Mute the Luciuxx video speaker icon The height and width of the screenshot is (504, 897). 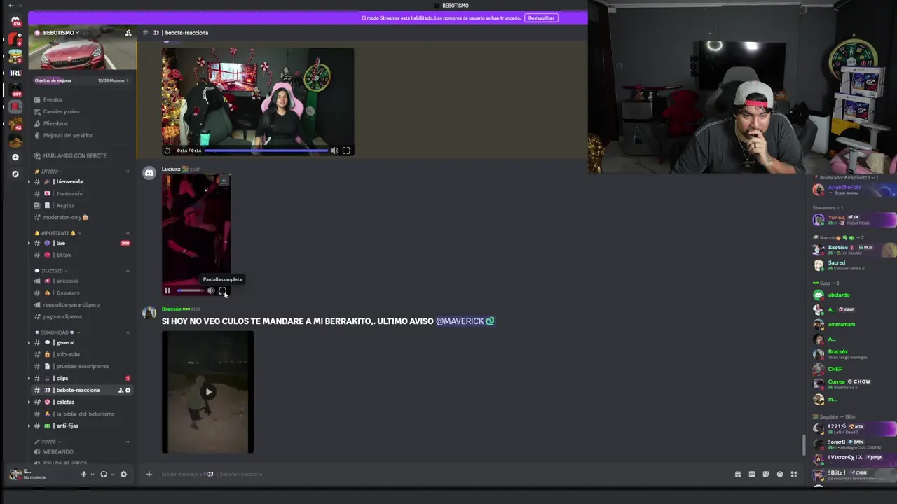pos(211,290)
